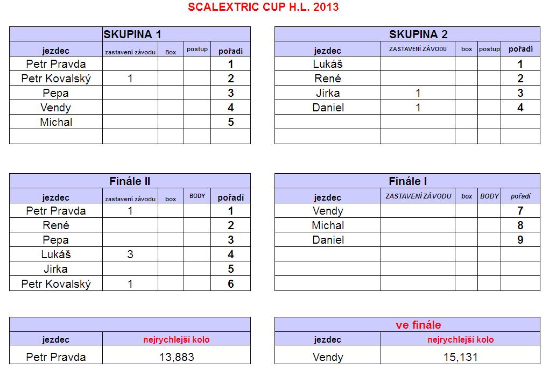Select Daniel's rank 9 in Finále I
The height and width of the screenshot is (376, 549).
[520, 240]
